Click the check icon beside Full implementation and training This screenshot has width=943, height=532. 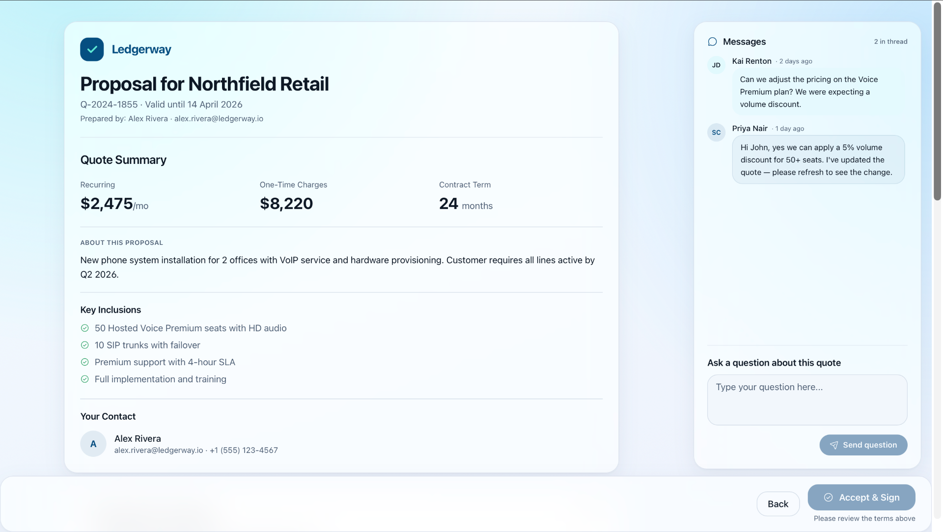(84, 379)
